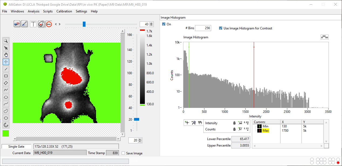
Task: Click the red ROI circle icon
Action: coord(49,24)
